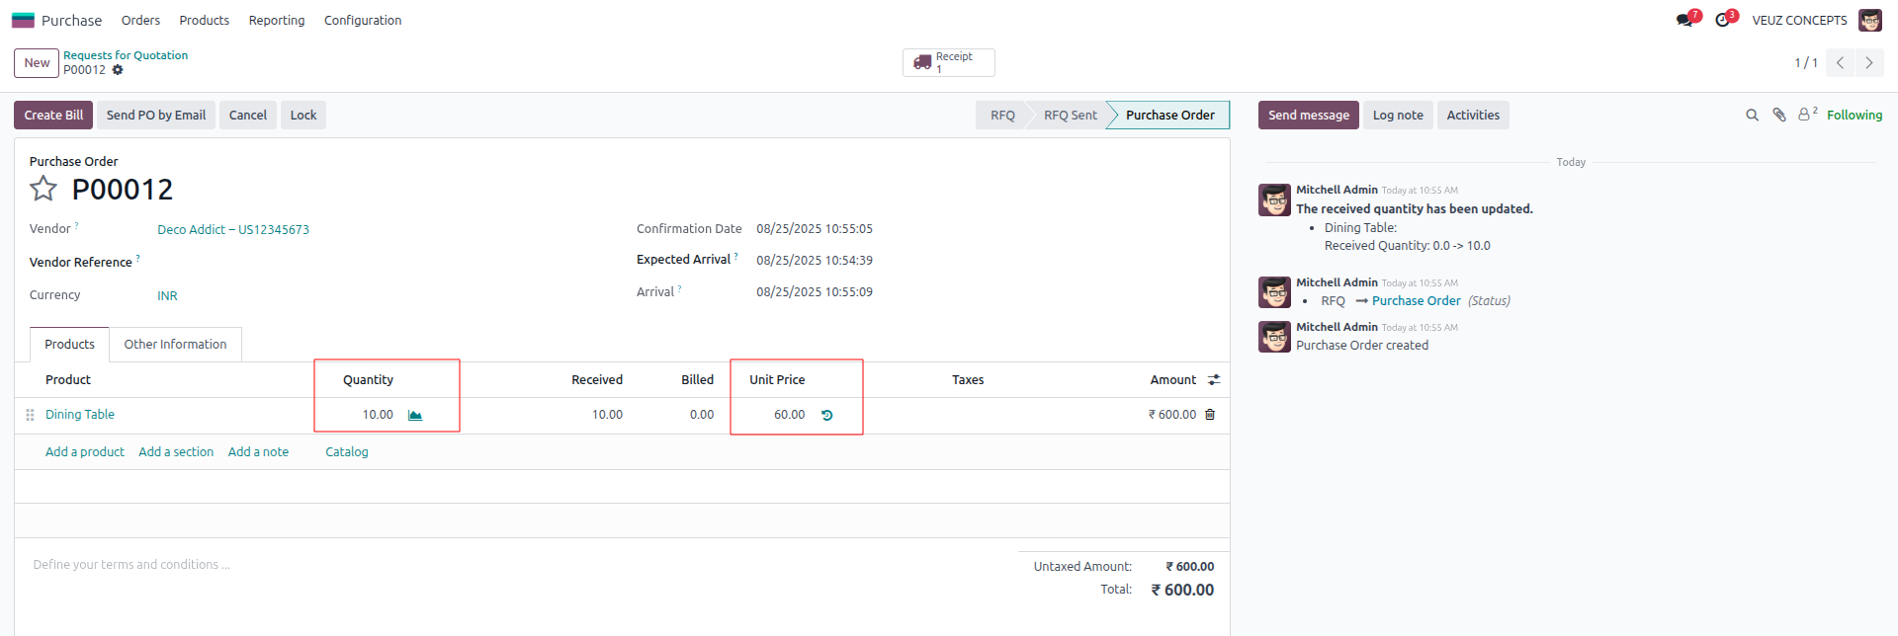This screenshot has height=636, width=1898.
Task: Lock the purchase order
Action: [303, 116]
